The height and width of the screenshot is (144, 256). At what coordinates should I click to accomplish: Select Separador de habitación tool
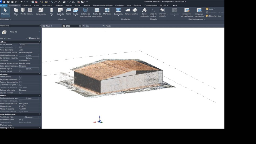coord(187,12)
